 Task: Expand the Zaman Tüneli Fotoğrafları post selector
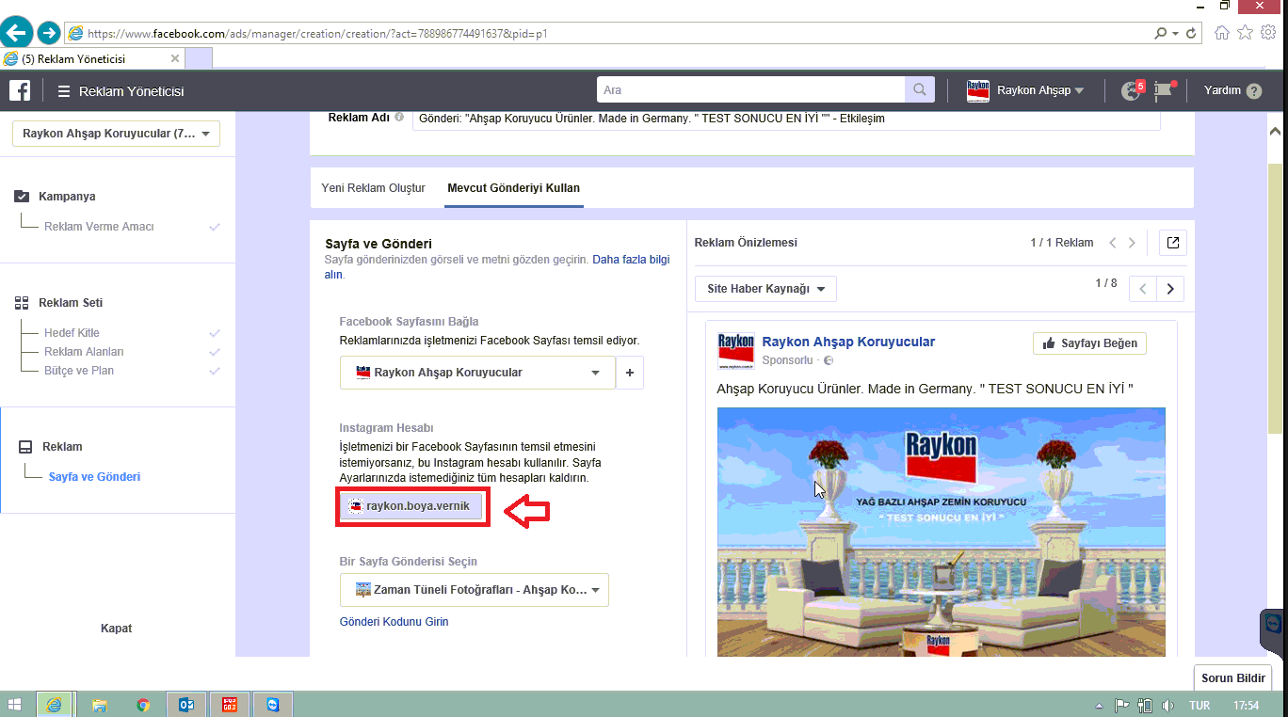(474, 590)
